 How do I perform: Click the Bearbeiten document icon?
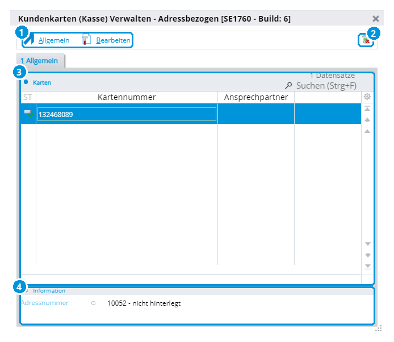tap(86, 40)
